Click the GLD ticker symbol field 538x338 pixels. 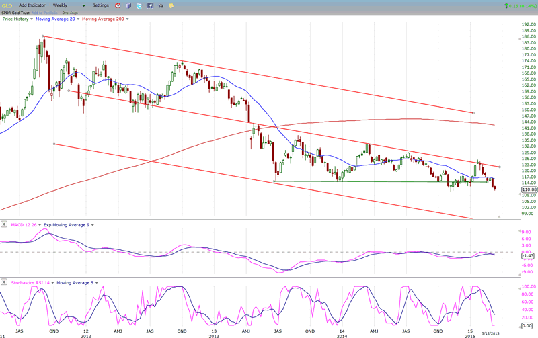[x=7, y=5]
